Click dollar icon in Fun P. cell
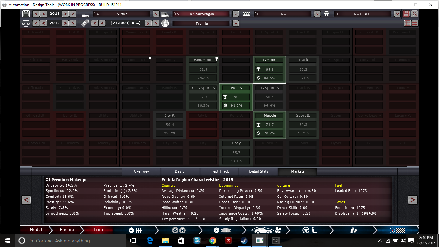 tap(225, 105)
